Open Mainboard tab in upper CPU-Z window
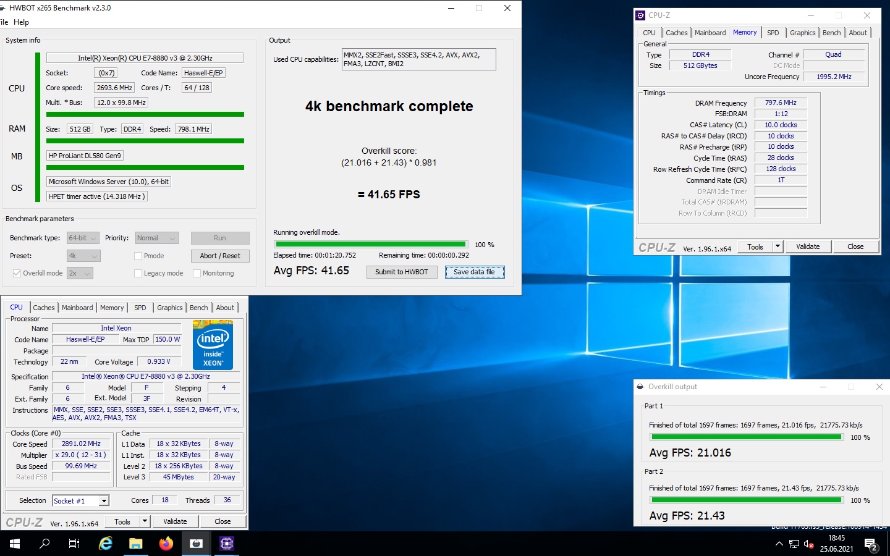Image resolution: width=890 pixels, height=556 pixels. (x=710, y=33)
